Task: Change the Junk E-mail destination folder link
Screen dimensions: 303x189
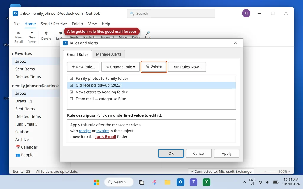Action: tap(106, 136)
